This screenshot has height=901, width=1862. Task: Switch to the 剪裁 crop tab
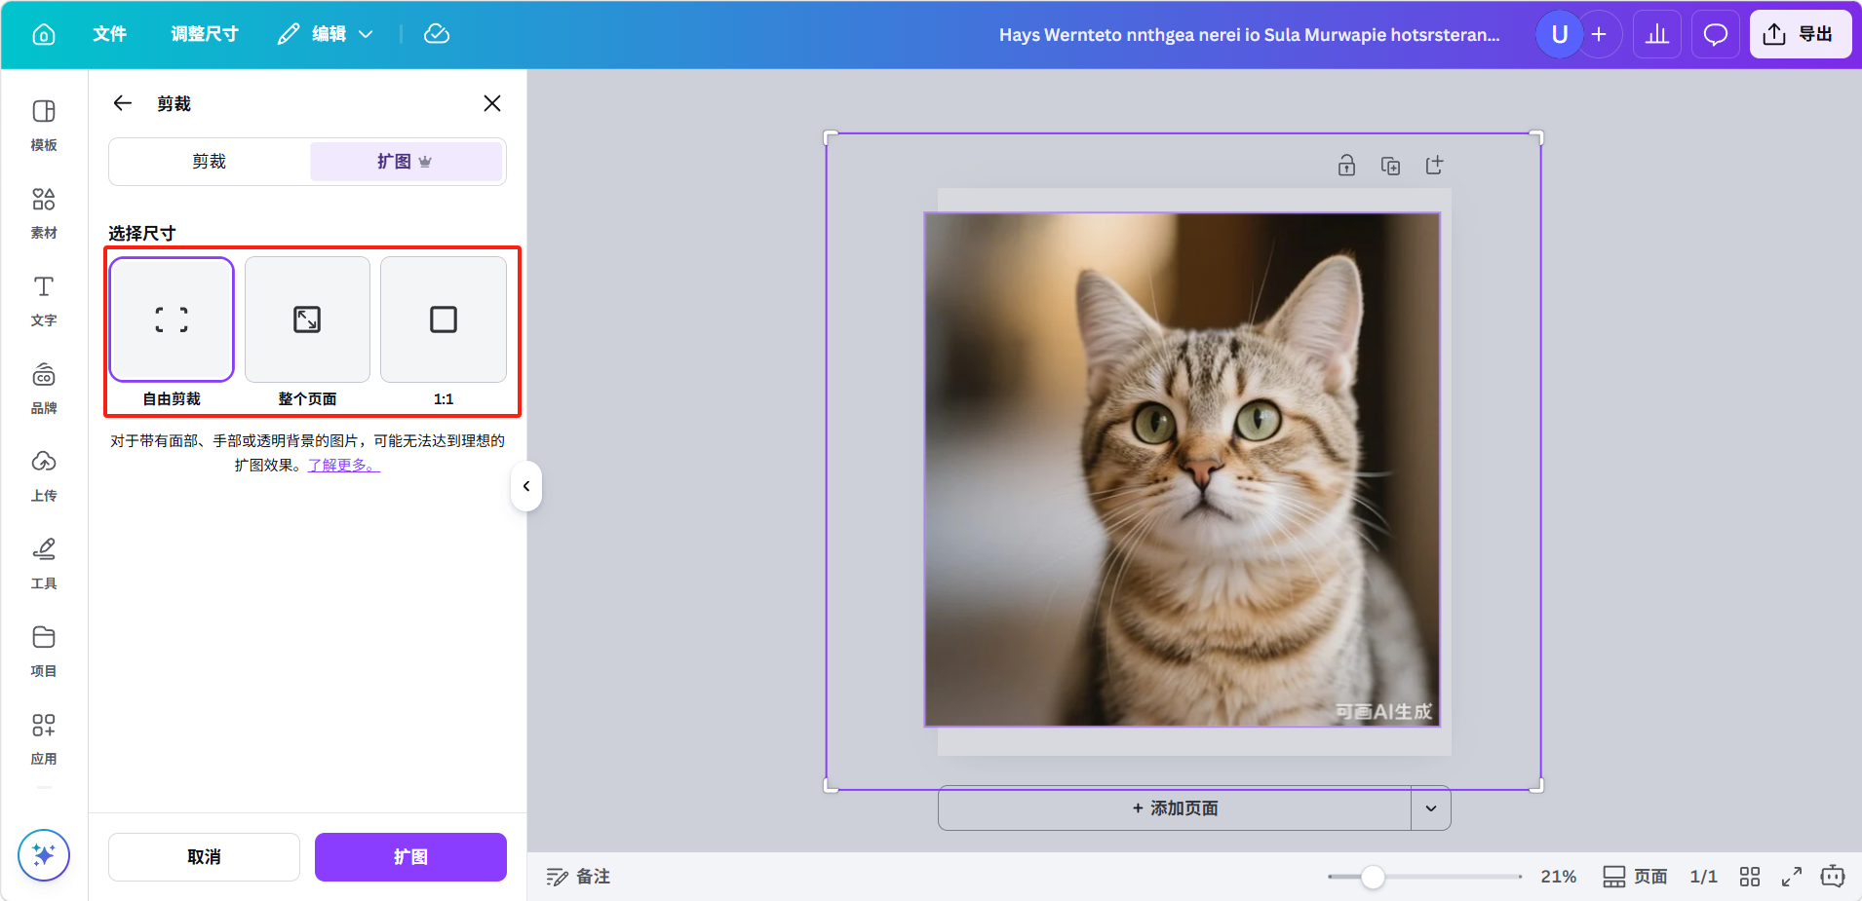point(210,162)
